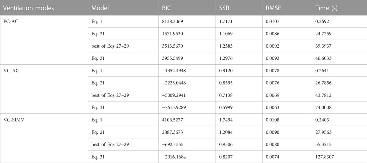
Task: Click time value 74.0008
Action: 323,107
